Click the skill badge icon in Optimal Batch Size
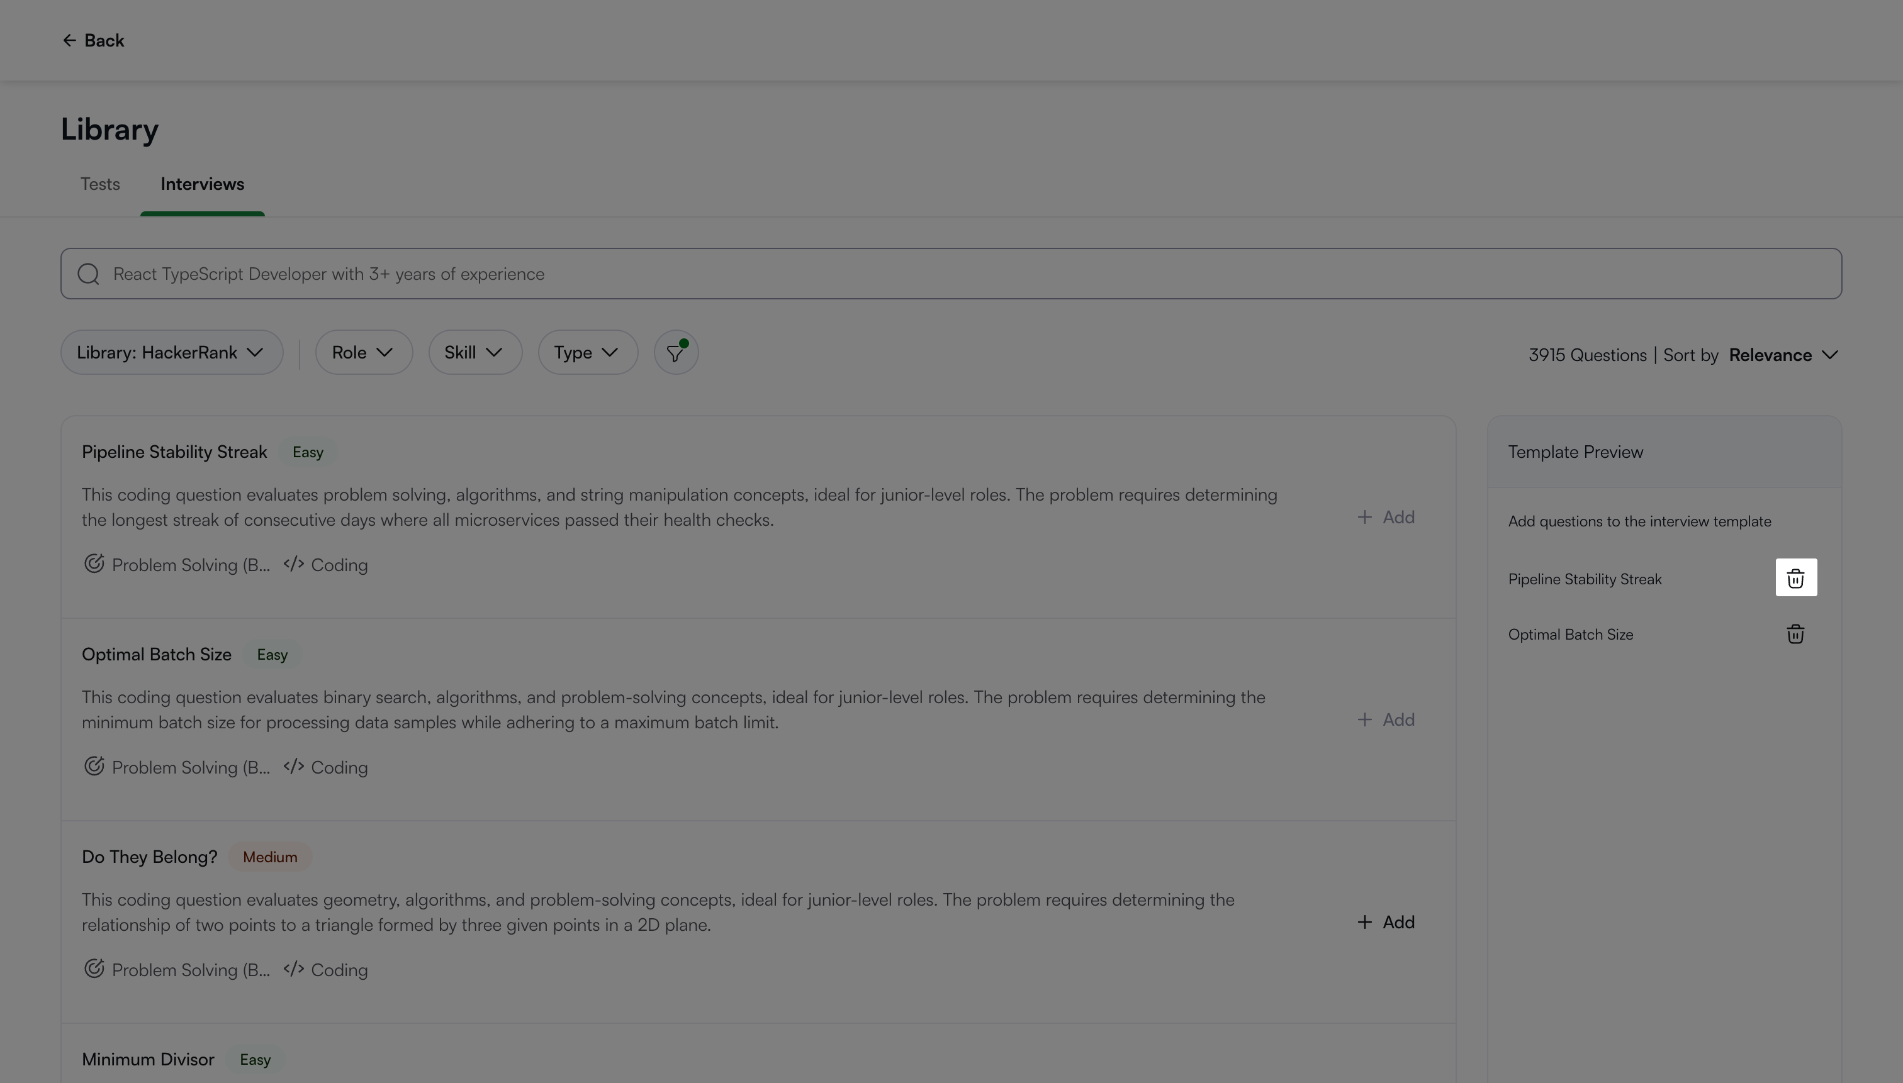This screenshot has height=1083, width=1903. 94,766
